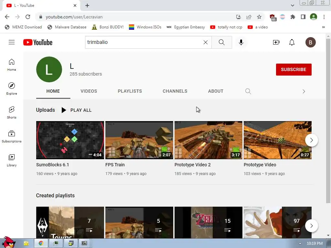Start voice search with microphone icon
This screenshot has width=331, height=248.
[x=241, y=42]
